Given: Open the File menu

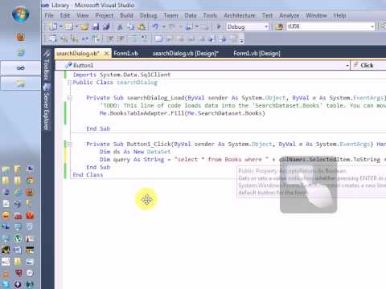Looking at the screenshot, I should click(49, 15).
